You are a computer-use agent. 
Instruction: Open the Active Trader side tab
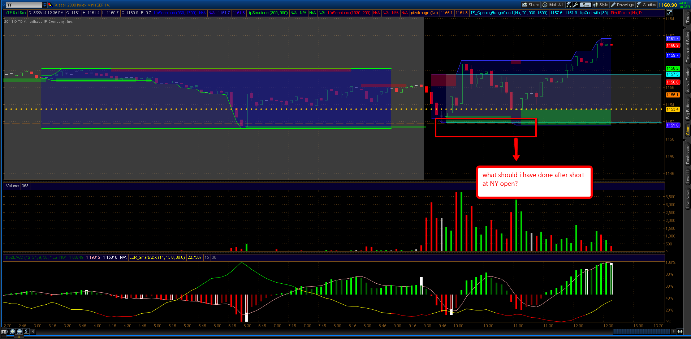point(688,80)
